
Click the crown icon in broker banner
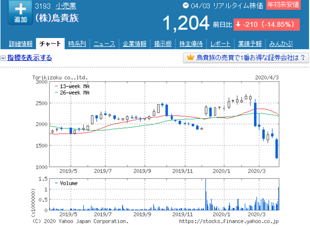pos(190,57)
